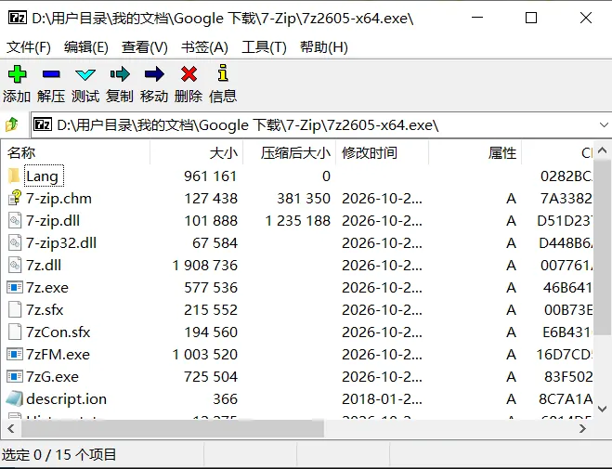Click the 7zCon.sfx blank file icon
The height and width of the screenshot is (469, 612).
point(15,332)
